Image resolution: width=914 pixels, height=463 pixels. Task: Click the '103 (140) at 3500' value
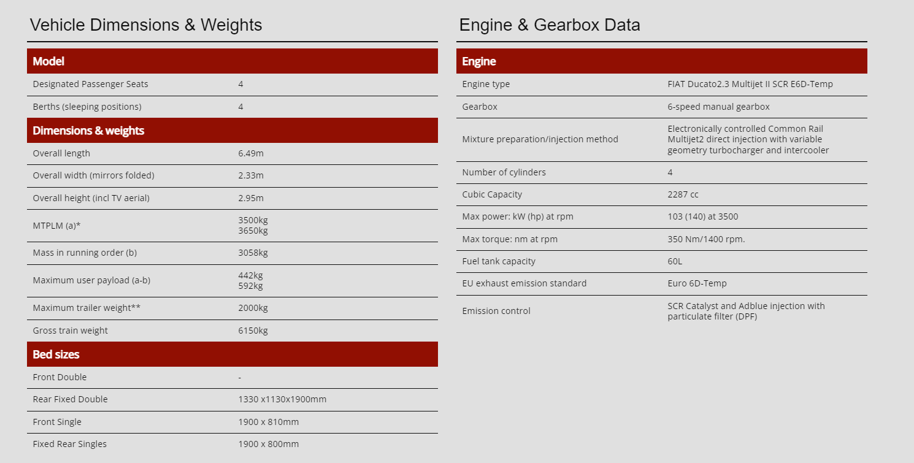(703, 216)
